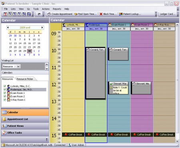Click Coffee Break block in X-Ray Room column
This screenshot has height=148, width=180.
click(164, 135)
